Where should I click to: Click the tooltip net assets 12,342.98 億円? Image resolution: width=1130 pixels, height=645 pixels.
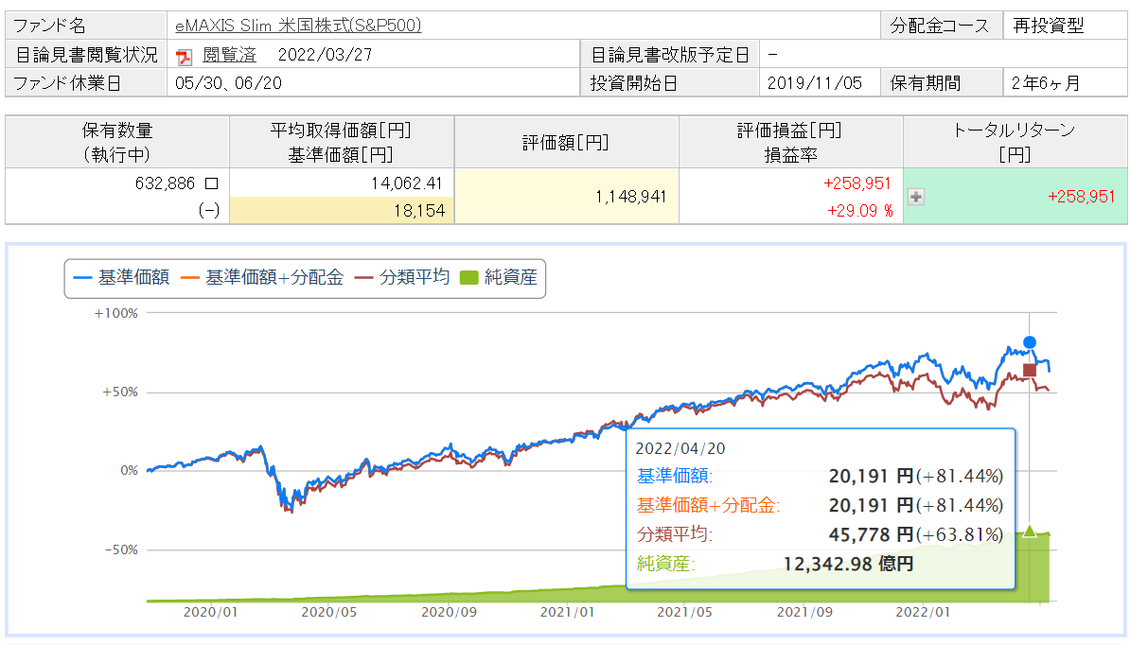tap(848, 564)
